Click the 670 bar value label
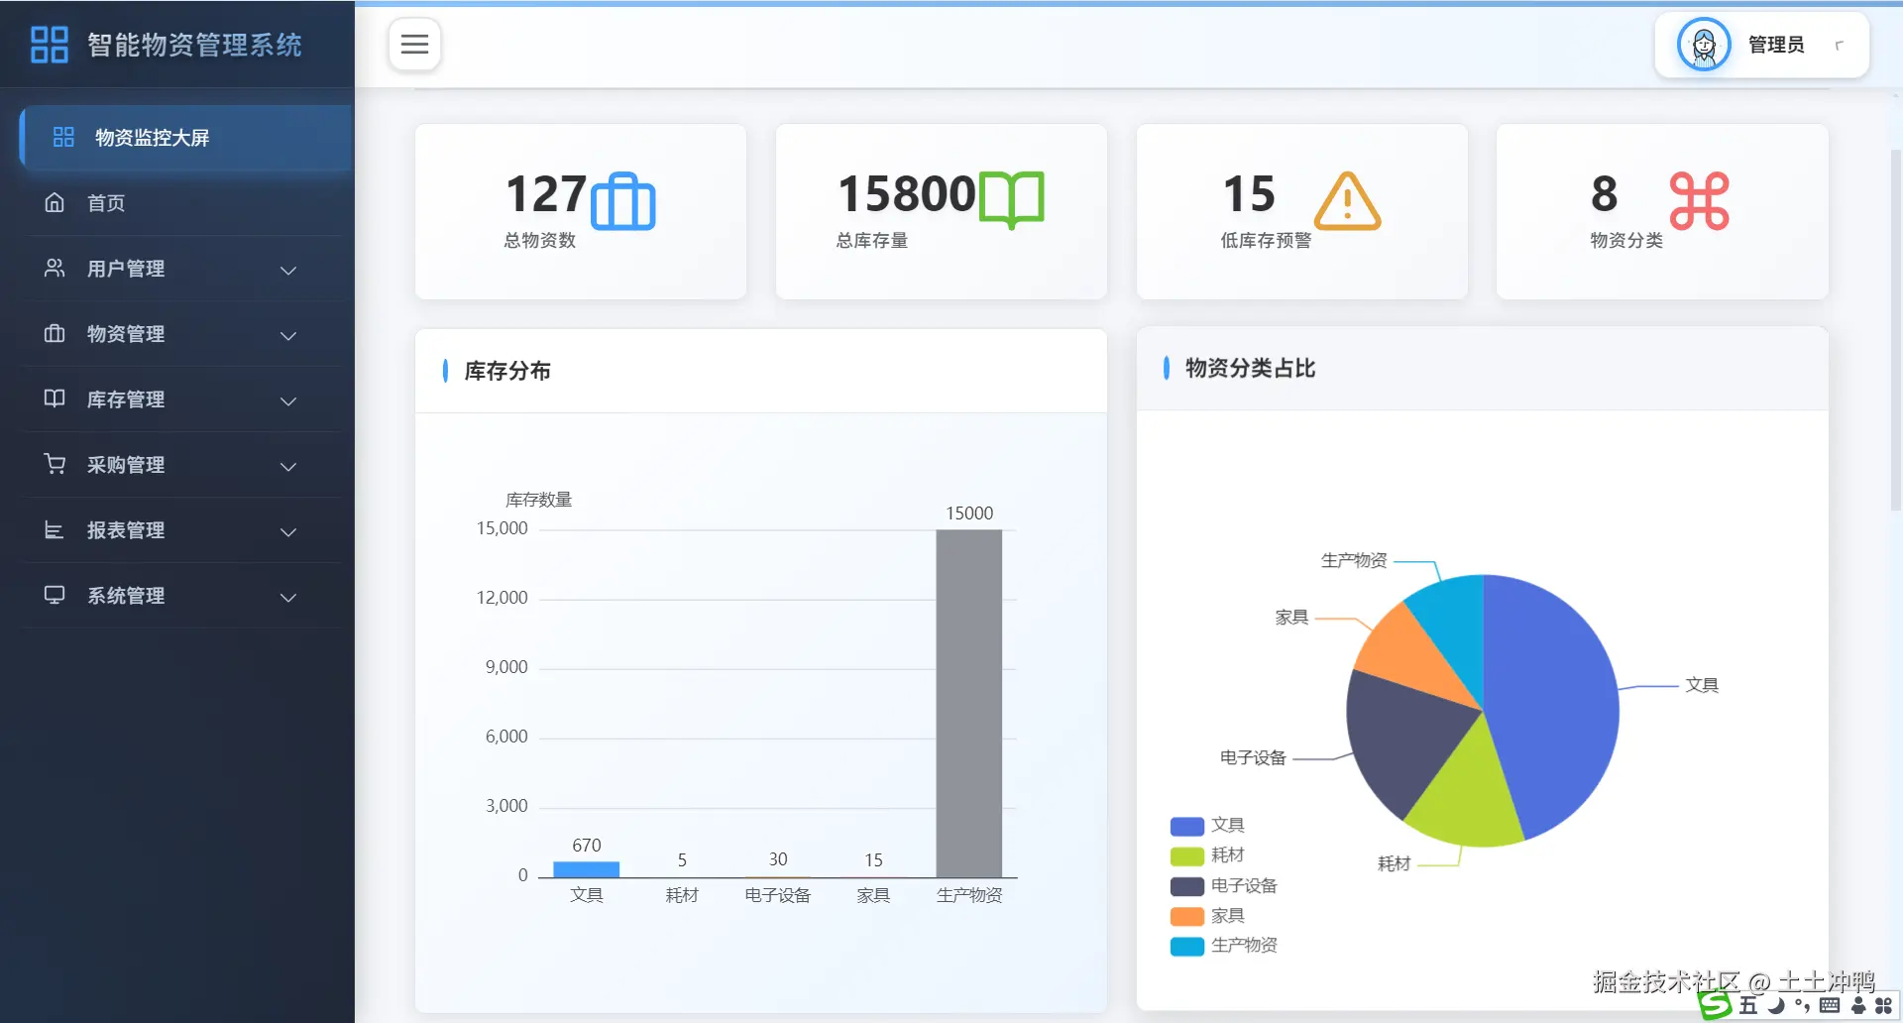The width and height of the screenshot is (1903, 1023). pos(587,846)
